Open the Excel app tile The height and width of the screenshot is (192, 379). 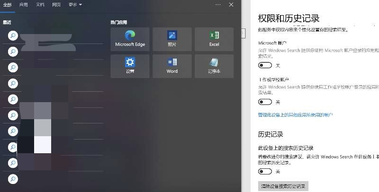[x=214, y=39]
